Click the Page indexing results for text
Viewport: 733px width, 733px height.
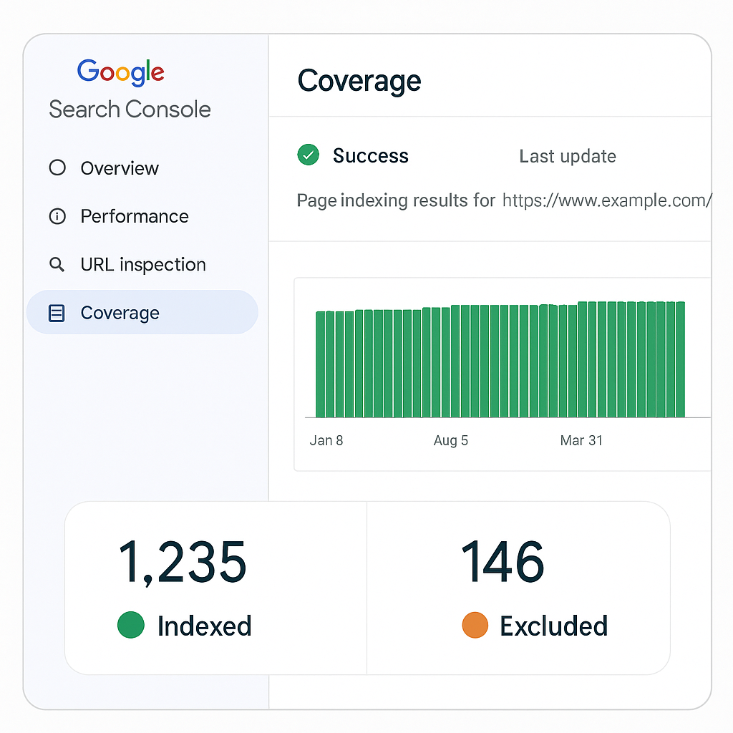pyautogui.click(x=395, y=200)
